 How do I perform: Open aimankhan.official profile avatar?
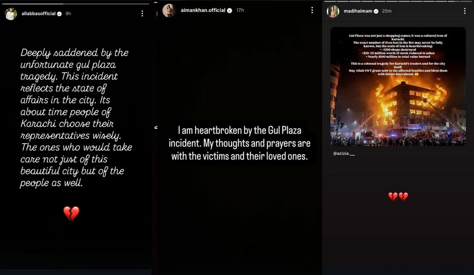[169, 11]
